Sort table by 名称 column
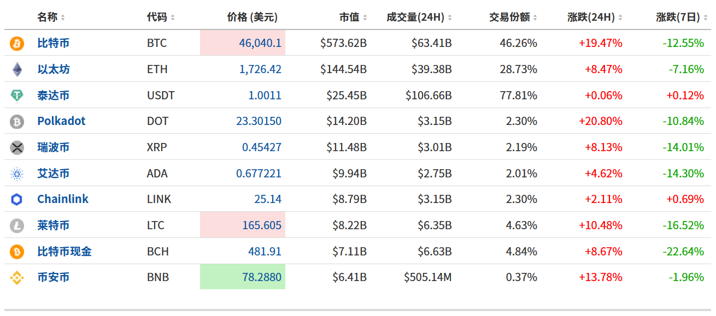The height and width of the screenshot is (316, 716). pos(51,17)
